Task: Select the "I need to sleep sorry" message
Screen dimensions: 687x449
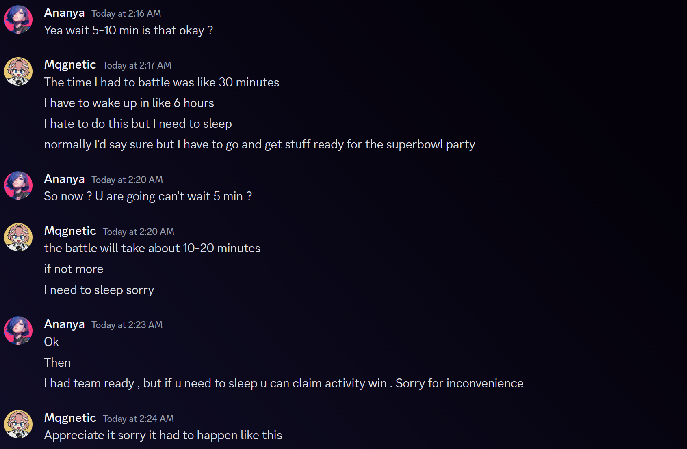Action: point(99,290)
